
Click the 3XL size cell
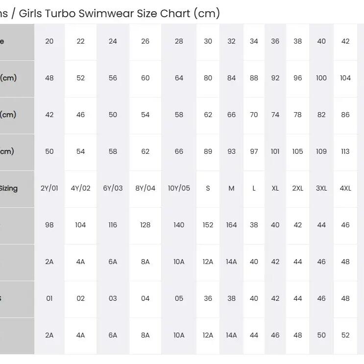click(x=321, y=189)
